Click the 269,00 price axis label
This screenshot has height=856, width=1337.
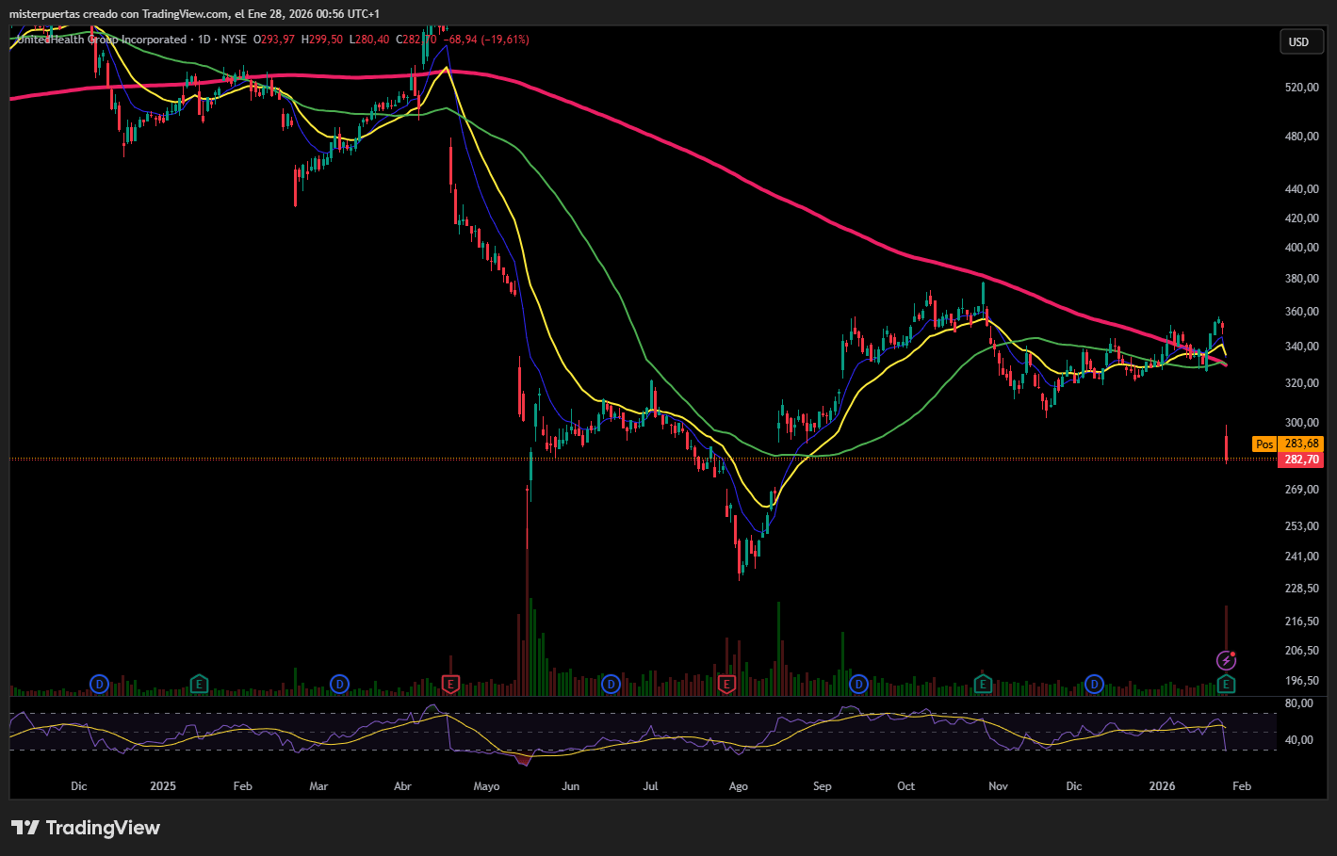tap(1301, 490)
